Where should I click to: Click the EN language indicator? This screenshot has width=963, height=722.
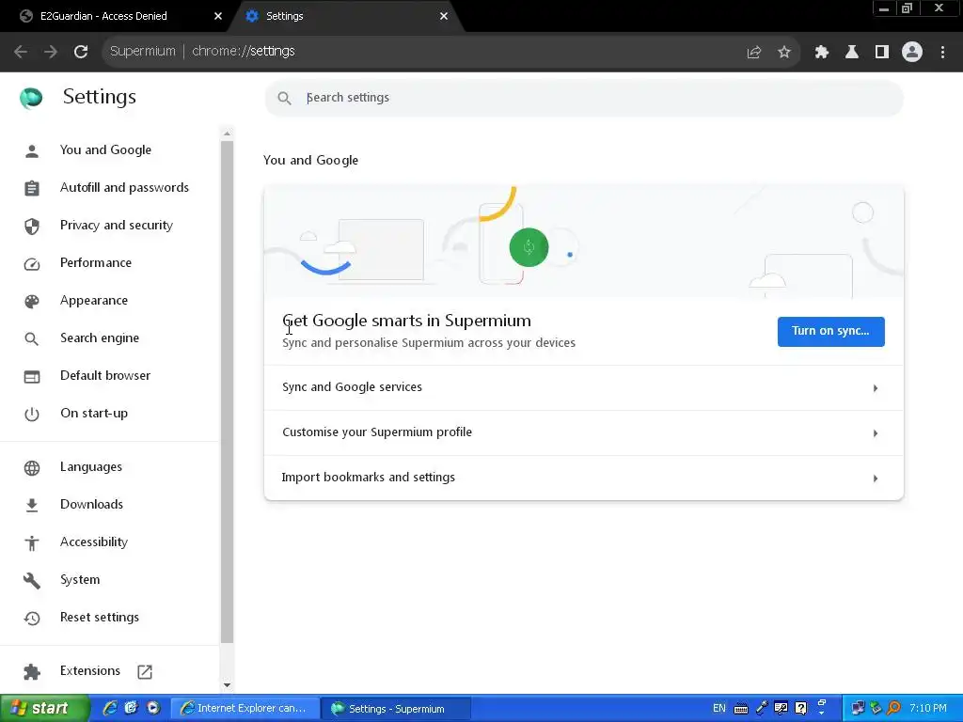tap(719, 709)
